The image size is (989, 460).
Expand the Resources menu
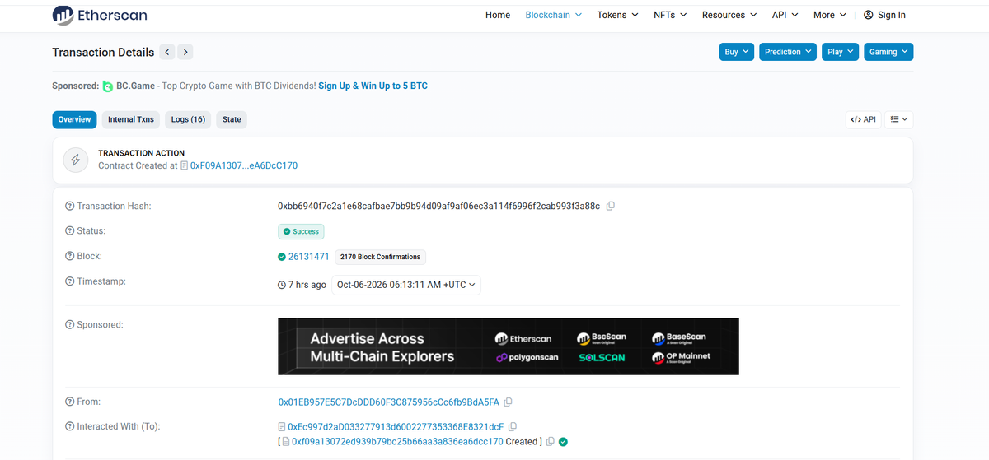point(729,15)
